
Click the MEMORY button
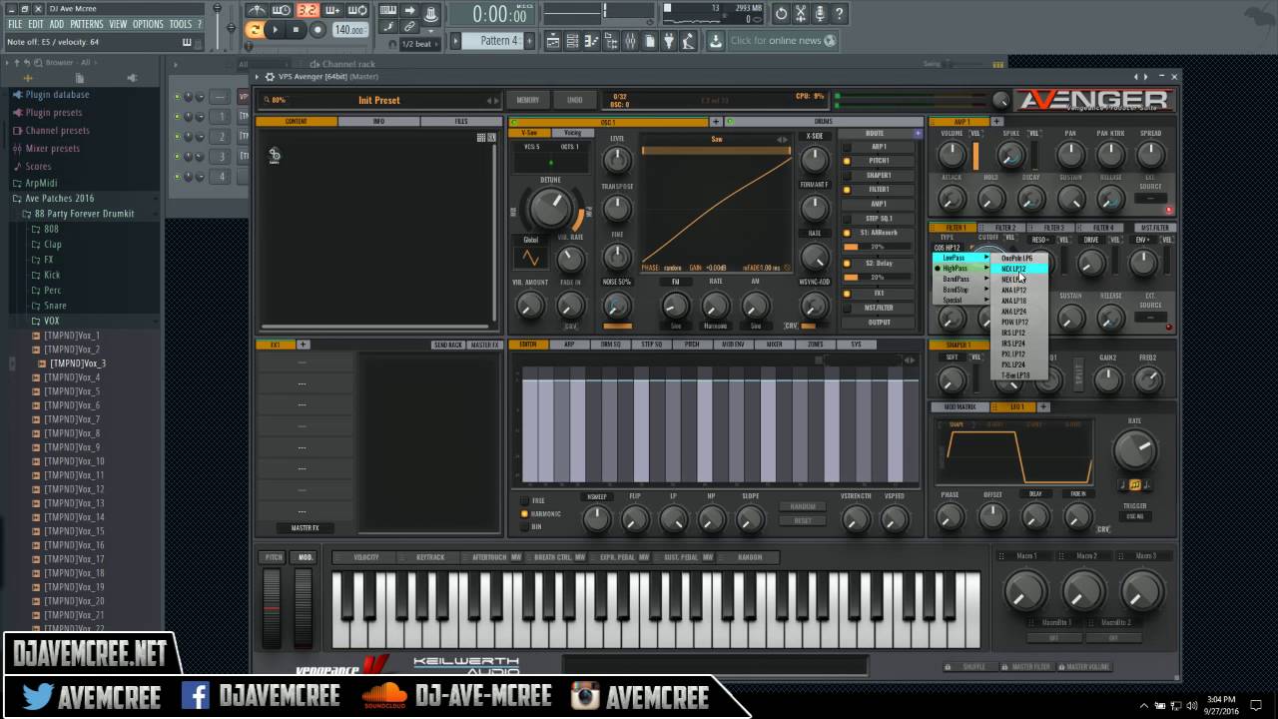528,100
